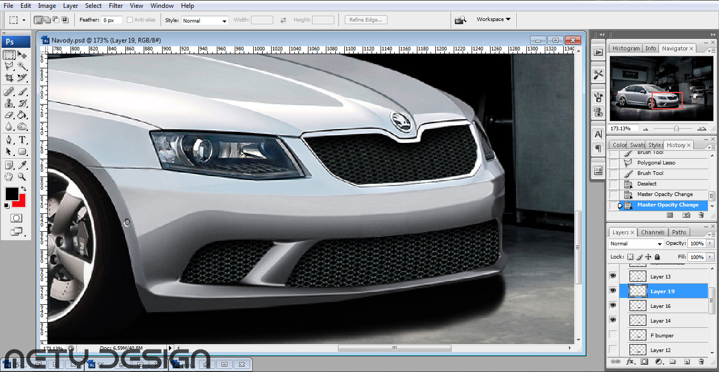Select the Rectangular Marquee tool
Image resolution: width=719 pixels, height=372 pixels.
9,55
